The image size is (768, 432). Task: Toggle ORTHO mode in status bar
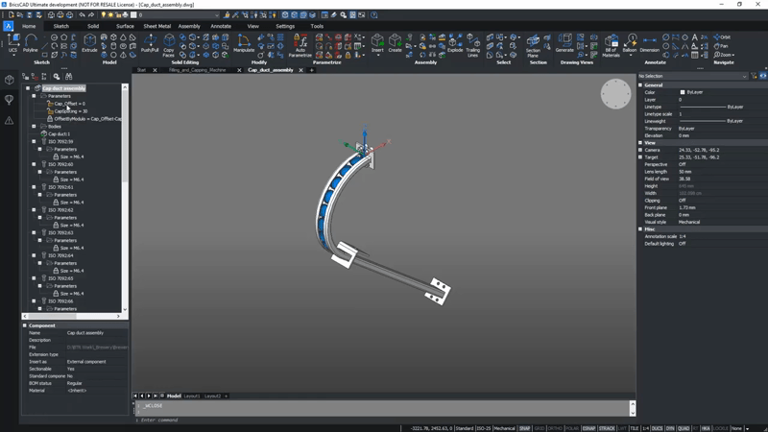555,428
